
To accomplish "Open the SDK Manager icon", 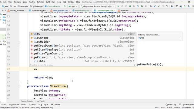I will [x=189, y=6].
